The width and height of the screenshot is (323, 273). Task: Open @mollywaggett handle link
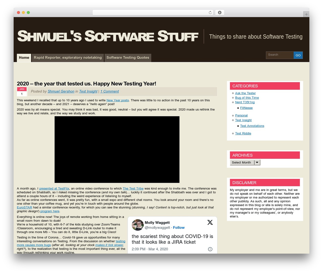click(x=157, y=227)
